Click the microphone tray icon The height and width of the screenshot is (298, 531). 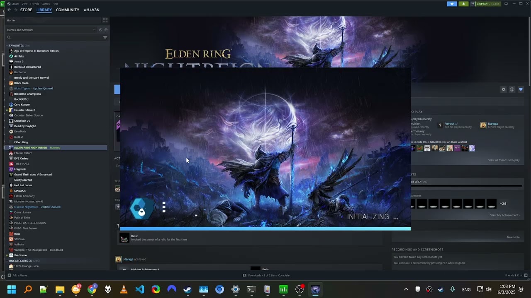(453, 289)
